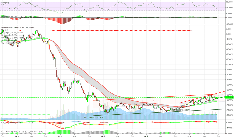Viewport: 234px width, 138px height.
Task: Click the 5.00% label on the price scale
Action: [x=229, y=29]
